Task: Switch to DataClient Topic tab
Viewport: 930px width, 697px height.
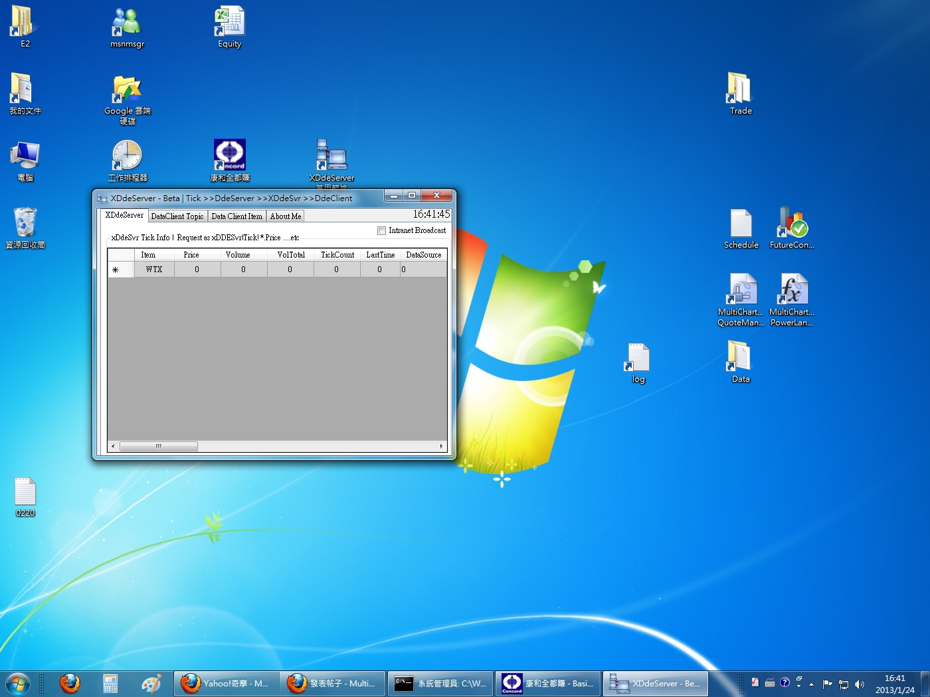Action: tap(177, 216)
